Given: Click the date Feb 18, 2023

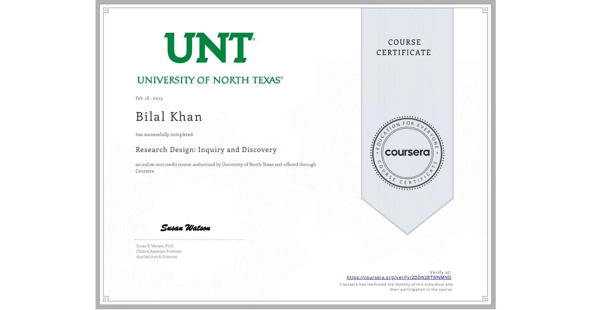Looking at the screenshot, I should (x=149, y=98).
